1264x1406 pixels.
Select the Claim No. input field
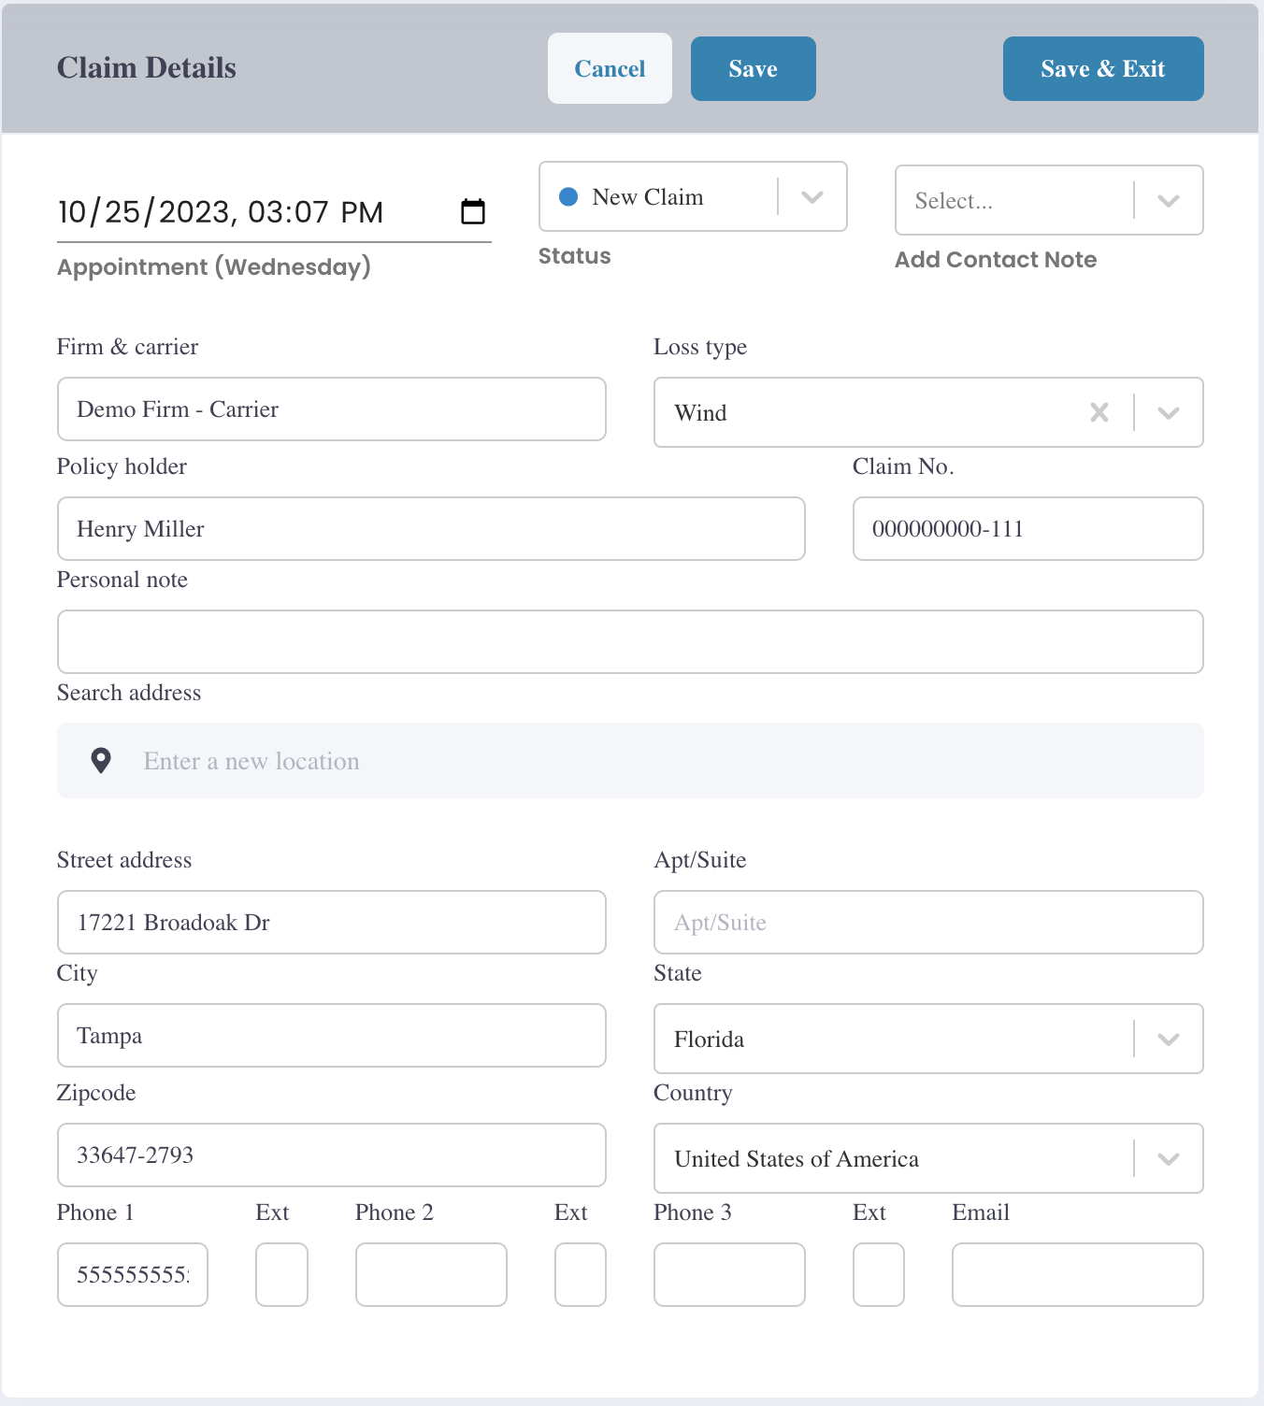(1028, 528)
